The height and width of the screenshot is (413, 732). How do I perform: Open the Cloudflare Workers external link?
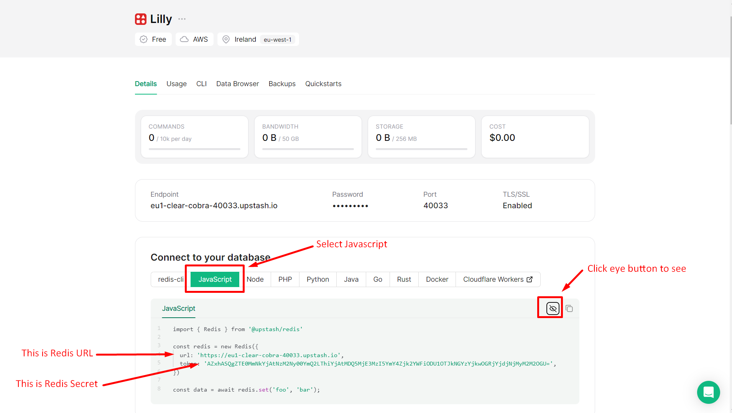498,279
